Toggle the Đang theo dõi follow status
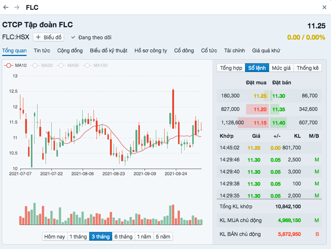The height and width of the screenshot is (249, 331). [91, 37]
